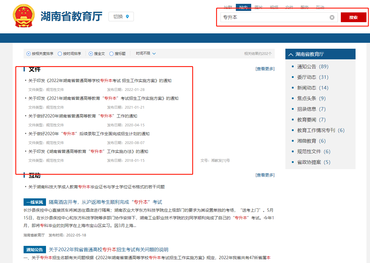
Task: Switch to the 视频 search tab
Action: 274,7
